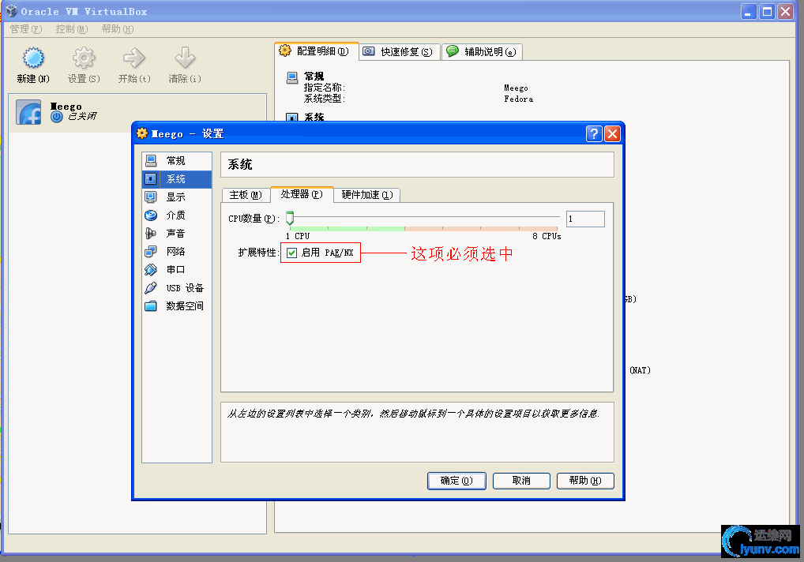Click the CPU count slider handle
804x562 pixels.
tap(290, 218)
